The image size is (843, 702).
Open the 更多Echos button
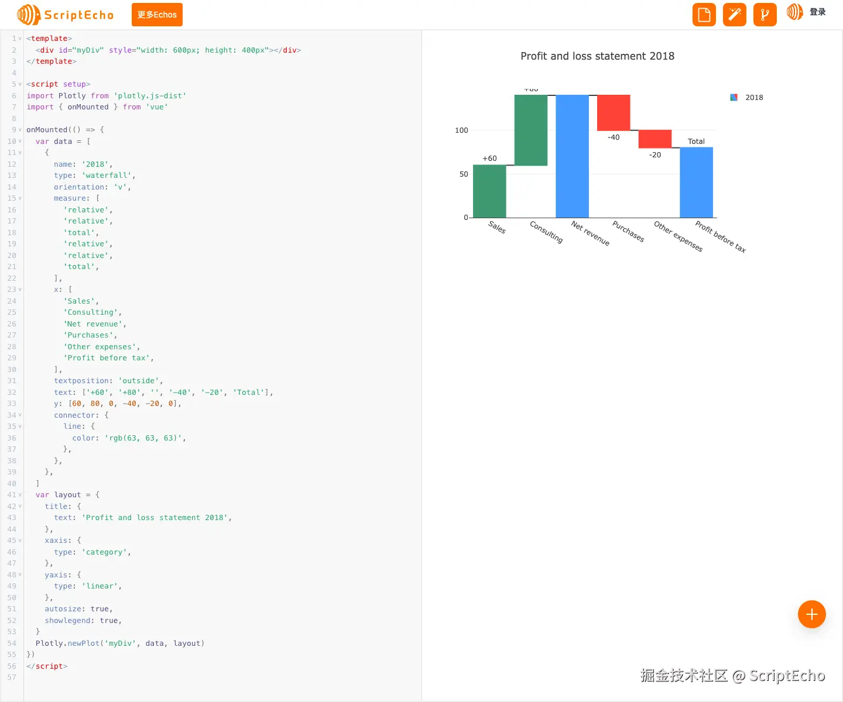coord(157,15)
